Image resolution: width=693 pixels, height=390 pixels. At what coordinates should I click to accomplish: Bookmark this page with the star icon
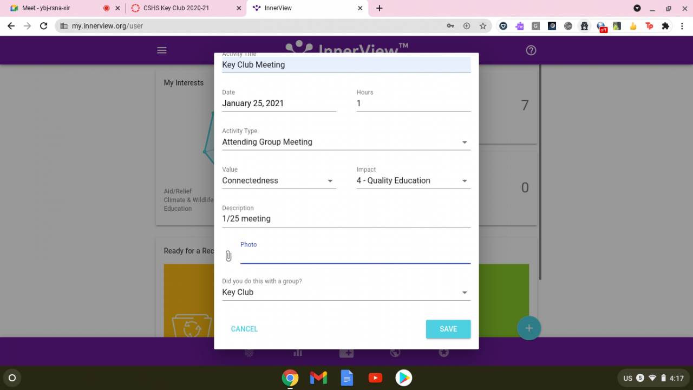pos(483,26)
